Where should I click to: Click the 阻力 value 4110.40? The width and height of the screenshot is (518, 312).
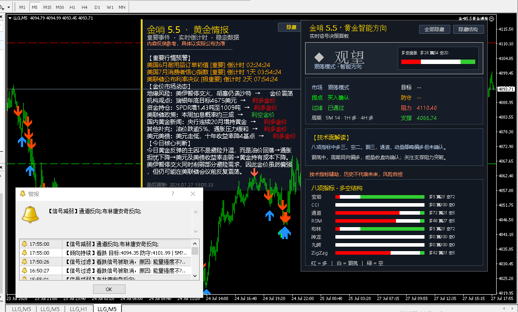(x=427, y=108)
